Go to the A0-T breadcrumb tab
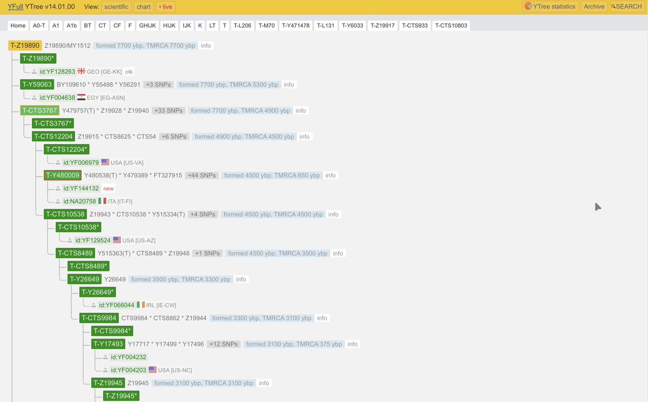The image size is (648, 402). coord(39,25)
